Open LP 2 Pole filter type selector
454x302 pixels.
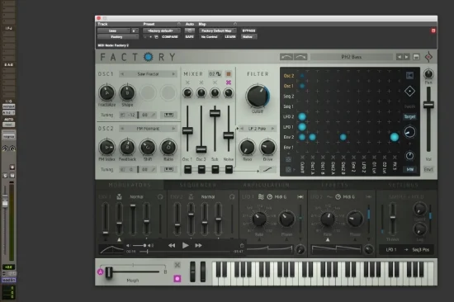(257, 129)
